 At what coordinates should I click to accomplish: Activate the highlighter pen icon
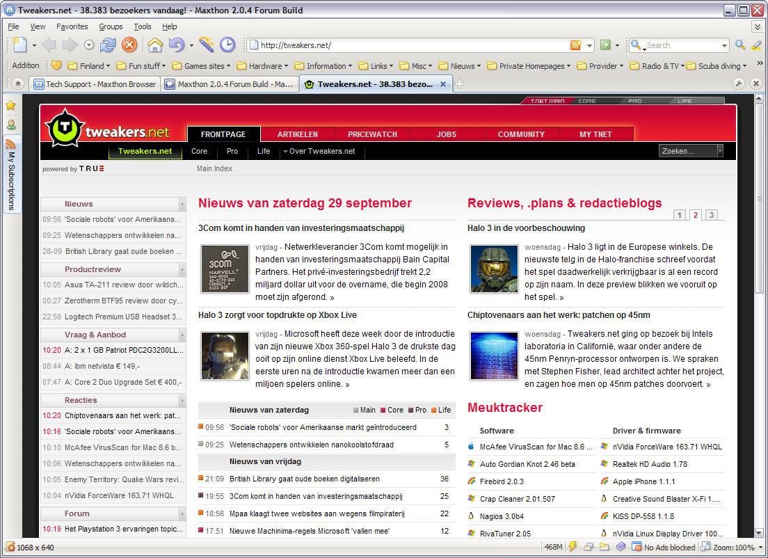coord(757,45)
